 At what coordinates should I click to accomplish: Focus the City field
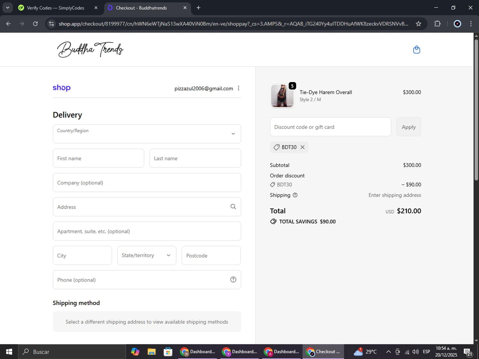point(82,255)
